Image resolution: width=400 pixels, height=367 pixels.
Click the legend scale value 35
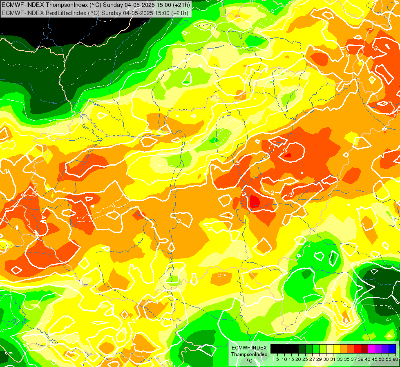[347, 359]
